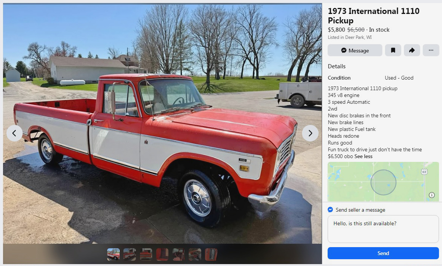Select the fourth photo thumbnail

162,254
